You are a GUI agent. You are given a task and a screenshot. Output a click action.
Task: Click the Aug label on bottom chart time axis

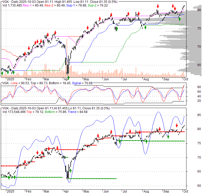147,191
